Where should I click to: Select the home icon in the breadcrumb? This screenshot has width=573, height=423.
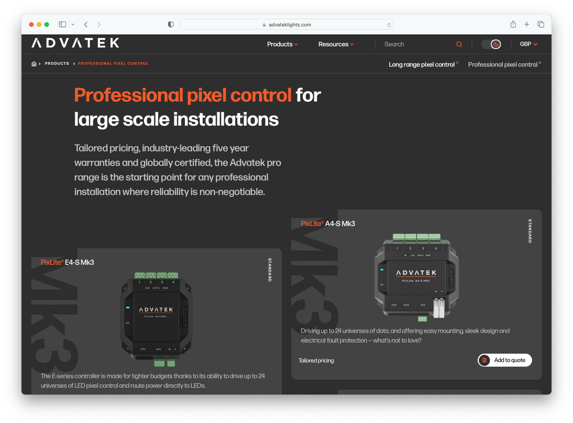[34, 63]
